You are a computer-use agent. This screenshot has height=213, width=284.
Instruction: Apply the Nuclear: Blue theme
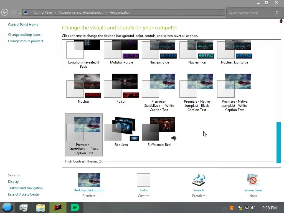click(159, 52)
